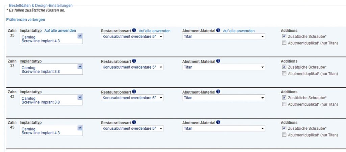346x152 pixels.
Task: Tick Abutmentduplikat checkbox for tooth 43
Action: point(284,104)
